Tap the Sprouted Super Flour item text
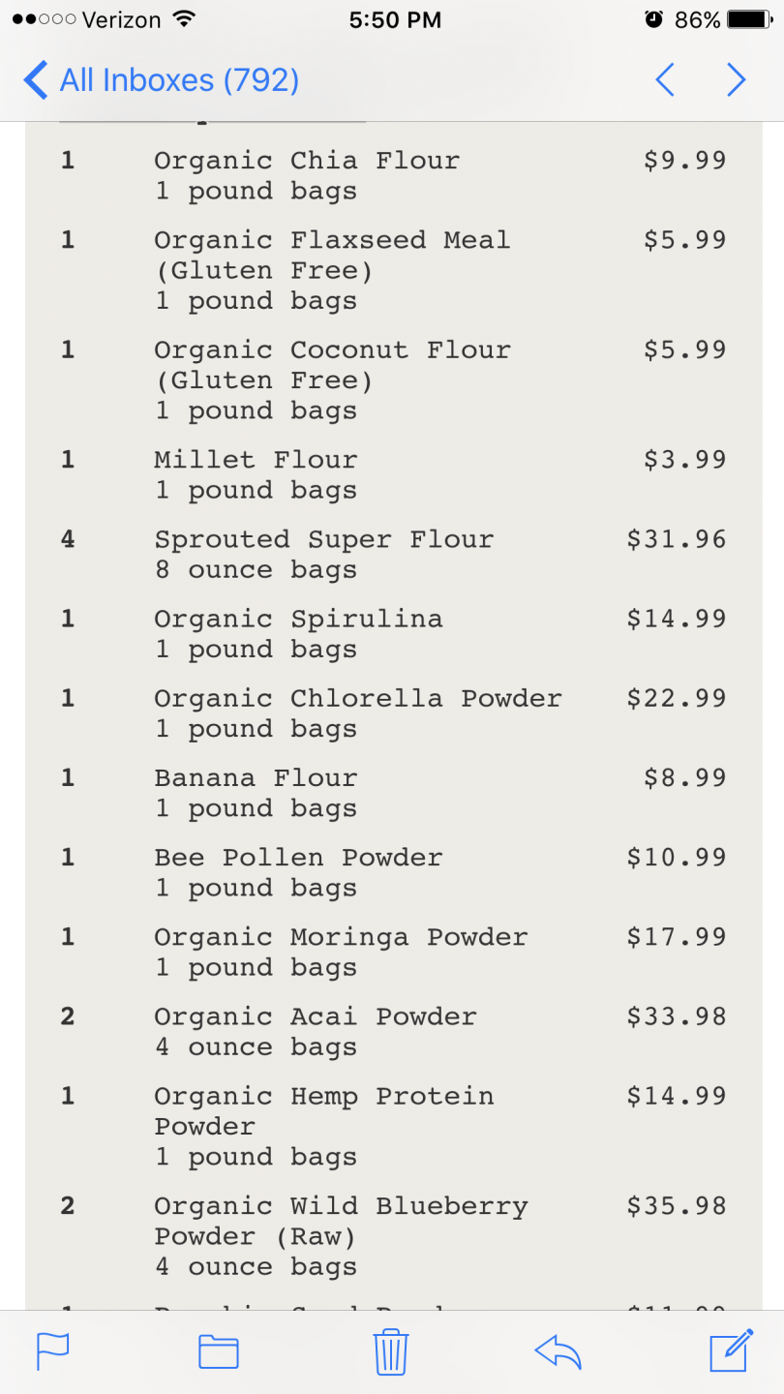Image resolution: width=784 pixels, height=1394 pixels. (x=324, y=539)
